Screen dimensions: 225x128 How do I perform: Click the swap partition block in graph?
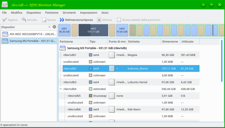coord(133,30)
